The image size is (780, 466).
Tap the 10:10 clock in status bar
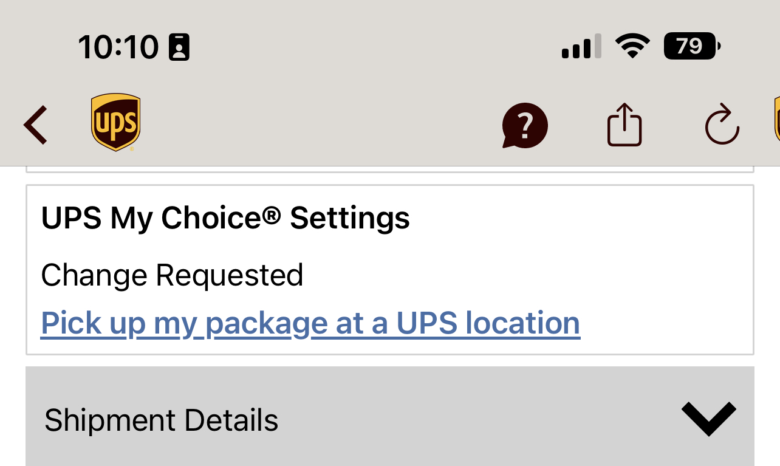click(x=118, y=47)
